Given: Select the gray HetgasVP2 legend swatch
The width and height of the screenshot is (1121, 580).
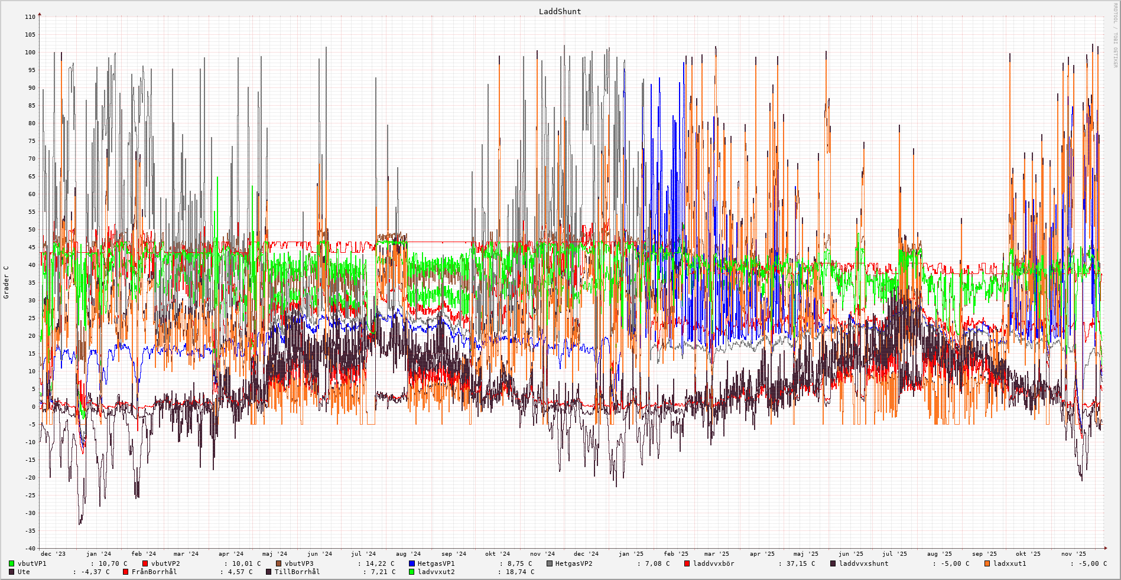Looking at the screenshot, I should click(x=550, y=563).
